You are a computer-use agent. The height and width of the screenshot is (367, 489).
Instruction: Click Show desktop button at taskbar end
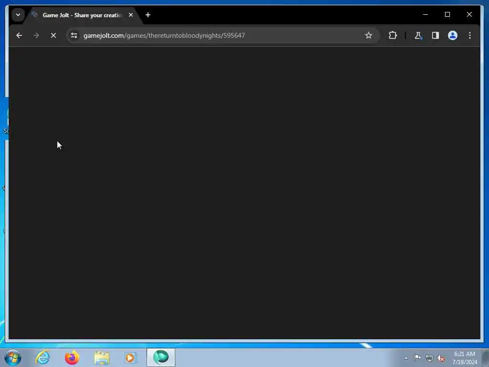click(x=486, y=357)
